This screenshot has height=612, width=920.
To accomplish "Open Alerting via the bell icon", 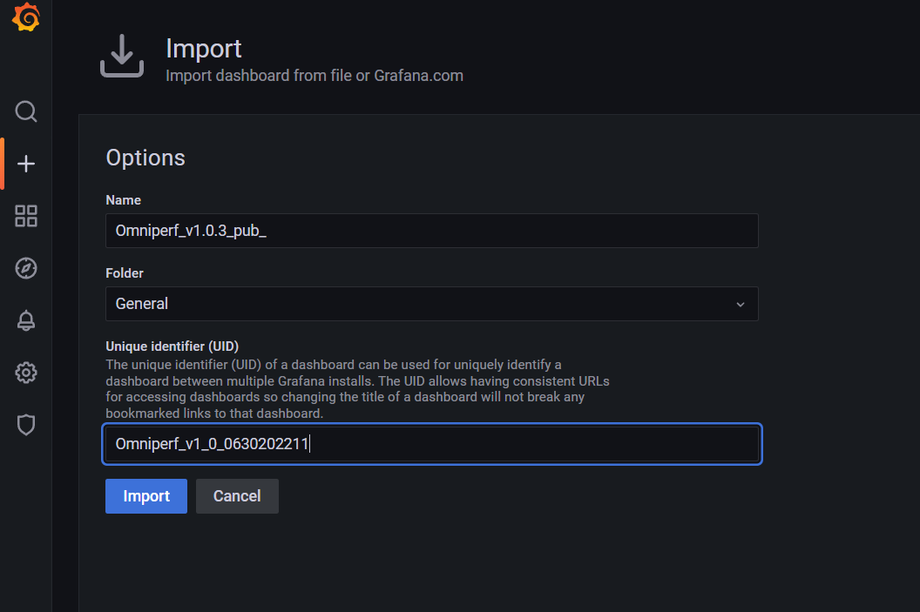I will click(x=26, y=320).
